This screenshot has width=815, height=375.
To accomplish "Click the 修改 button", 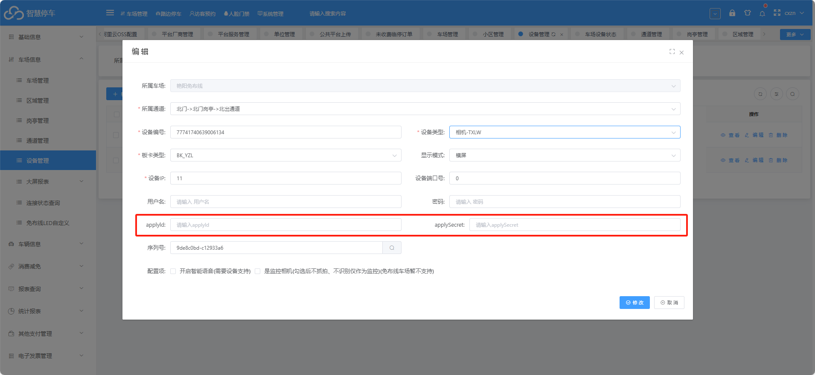I will pos(635,303).
